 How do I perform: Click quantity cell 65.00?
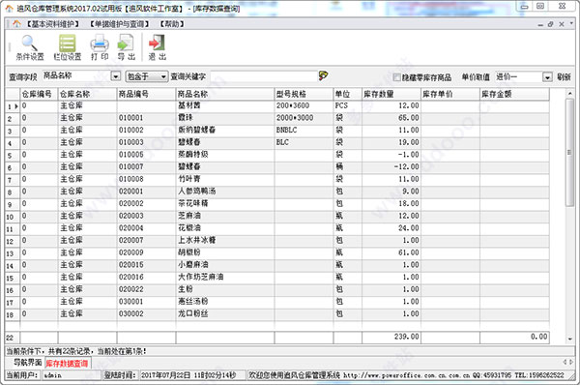tap(408, 118)
